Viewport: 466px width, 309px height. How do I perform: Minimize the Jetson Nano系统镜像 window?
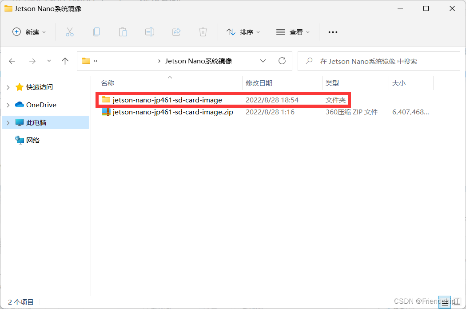(400, 8)
